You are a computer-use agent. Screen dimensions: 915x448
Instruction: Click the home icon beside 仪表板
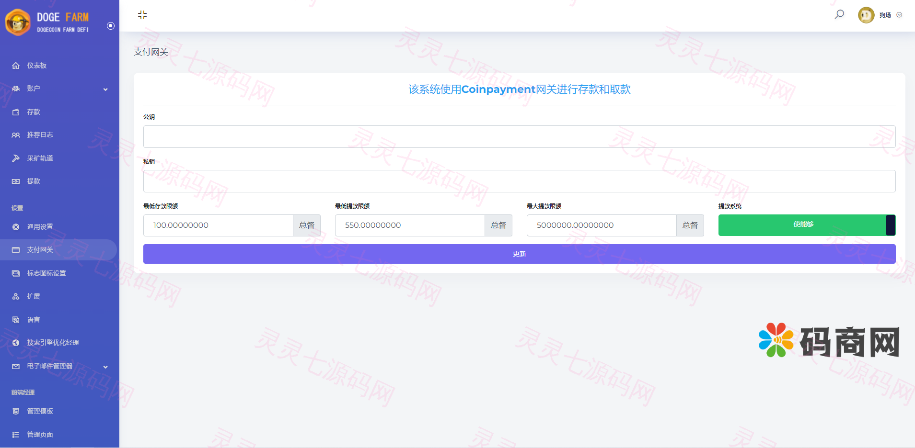pos(16,66)
